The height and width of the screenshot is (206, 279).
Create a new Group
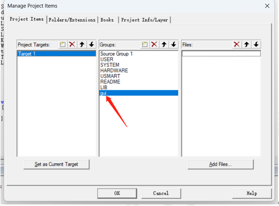[145, 44]
